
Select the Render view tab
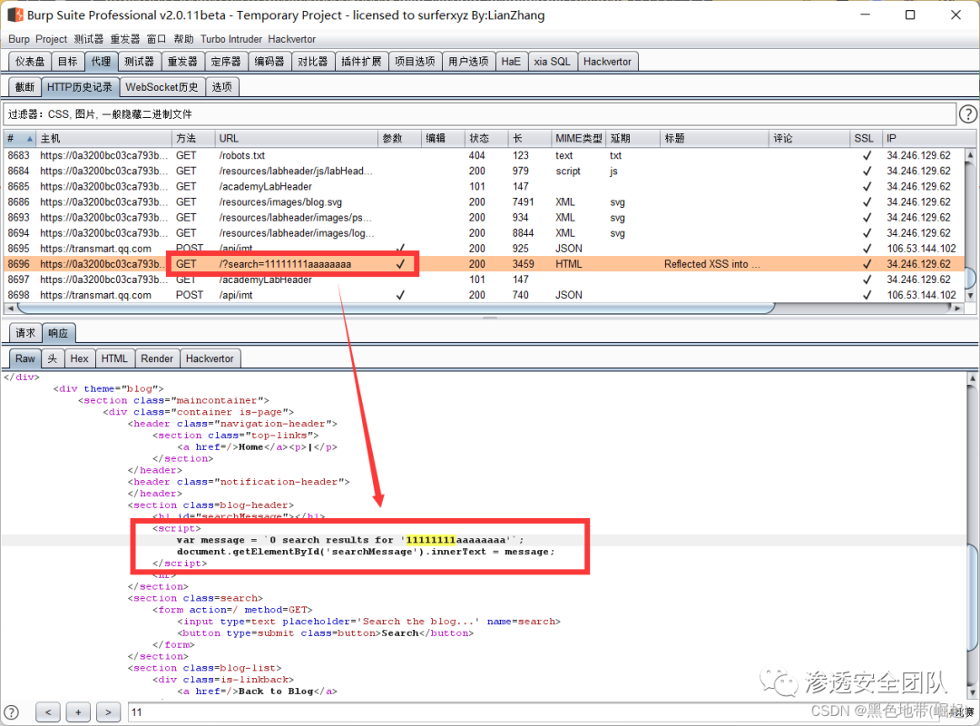[x=157, y=359]
